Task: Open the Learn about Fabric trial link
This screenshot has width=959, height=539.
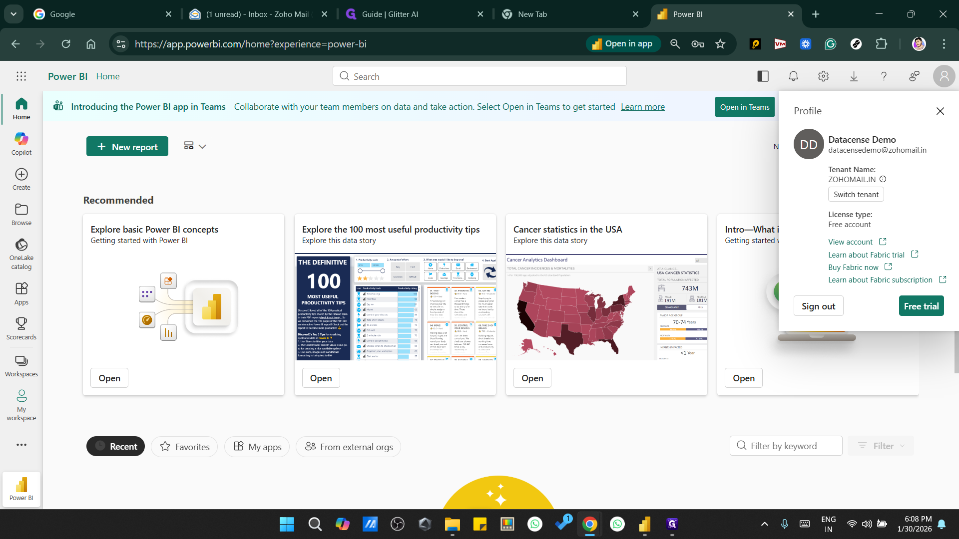Action: (866, 255)
